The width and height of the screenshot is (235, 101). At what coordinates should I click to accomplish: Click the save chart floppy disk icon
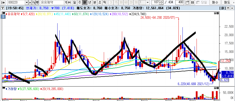point(193,2)
